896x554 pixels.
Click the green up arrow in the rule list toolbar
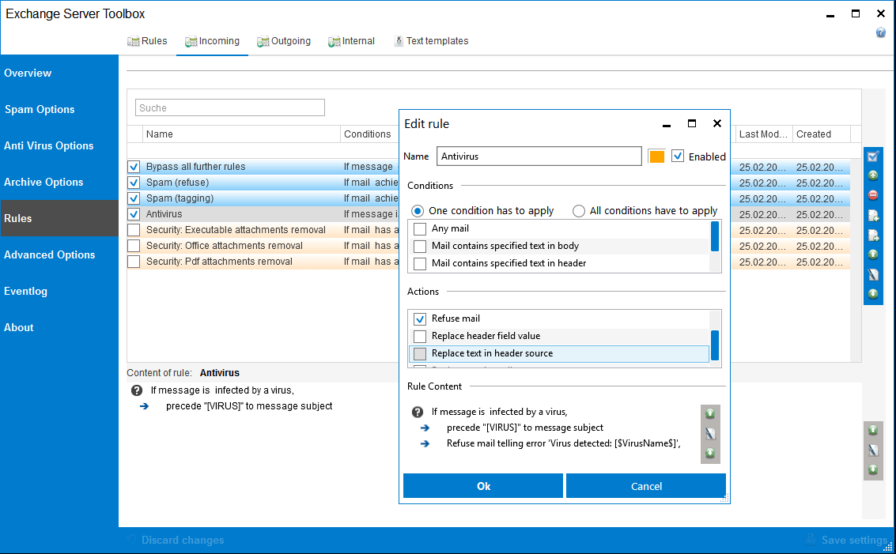pos(873,254)
